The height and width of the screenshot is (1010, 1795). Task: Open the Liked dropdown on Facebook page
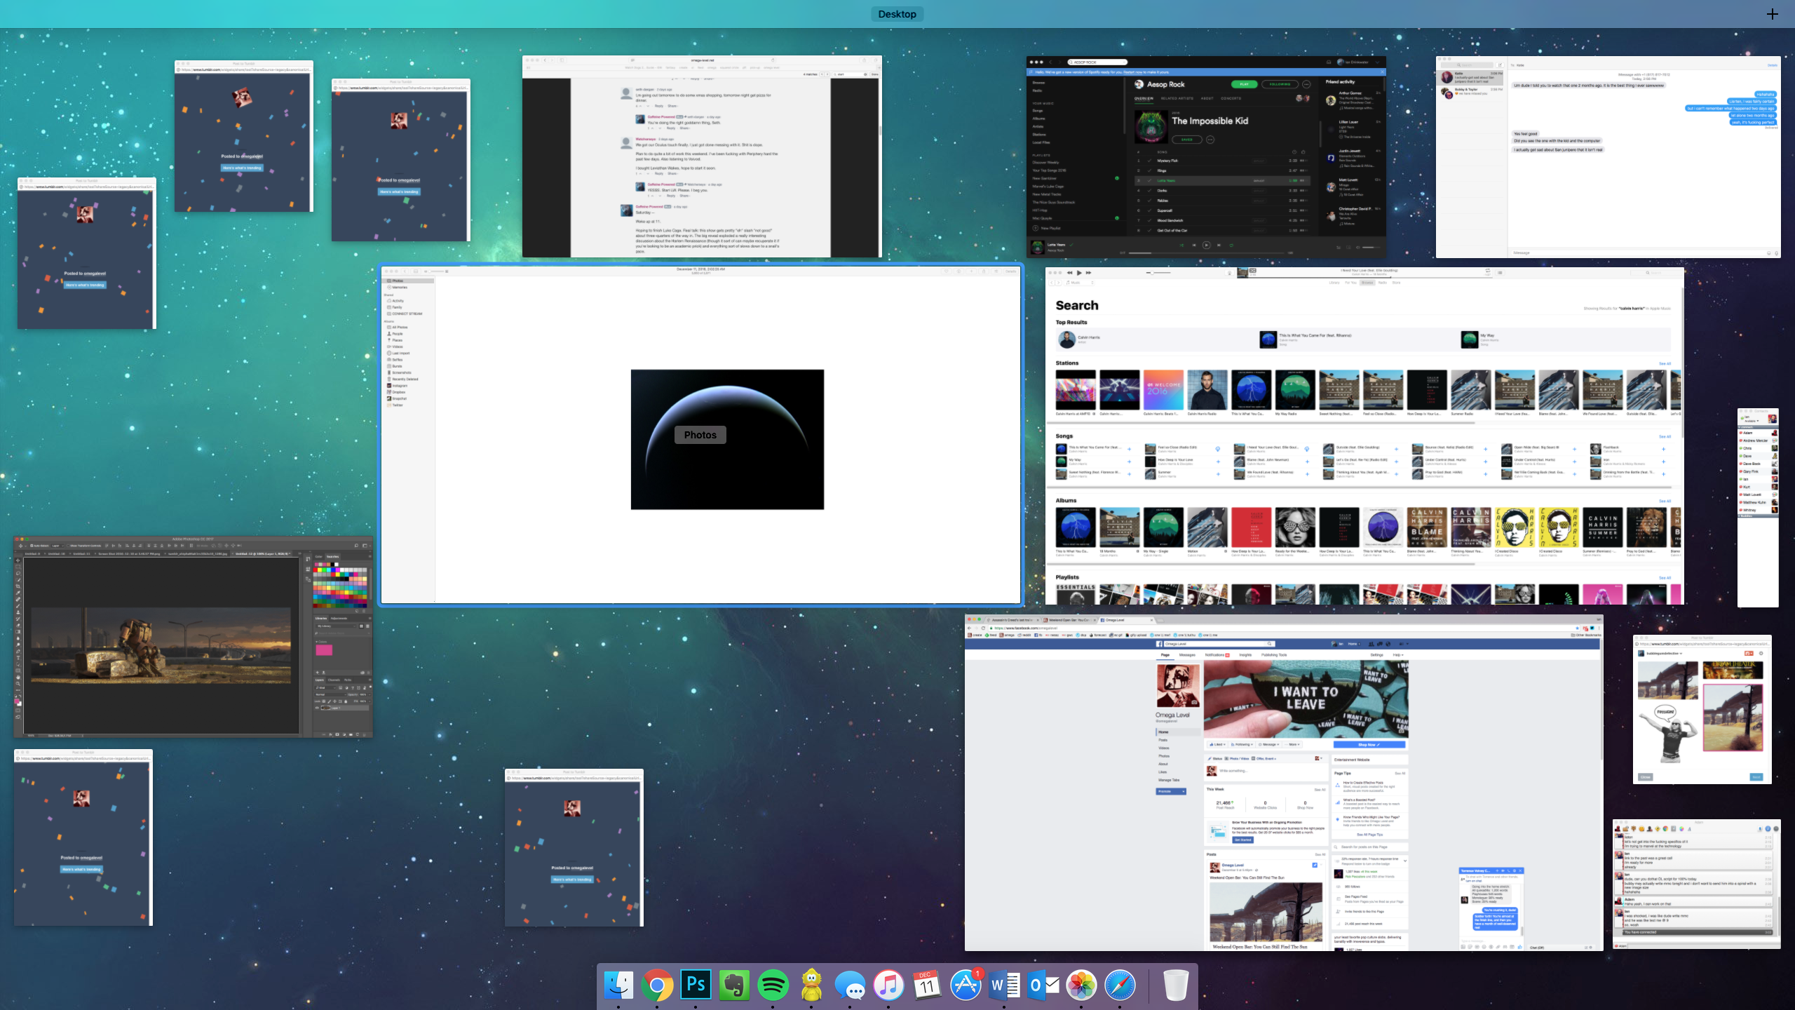(1217, 744)
